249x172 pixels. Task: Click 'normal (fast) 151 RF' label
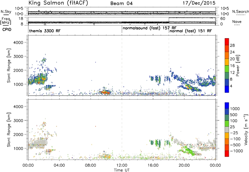point(191,31)
